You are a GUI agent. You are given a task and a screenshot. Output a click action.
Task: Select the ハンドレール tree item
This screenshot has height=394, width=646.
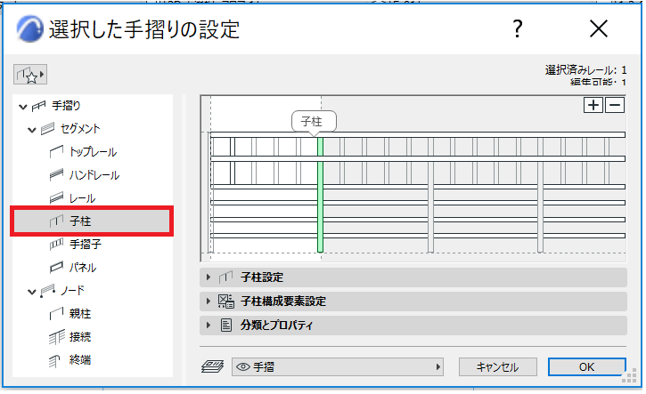click(94, 175)
